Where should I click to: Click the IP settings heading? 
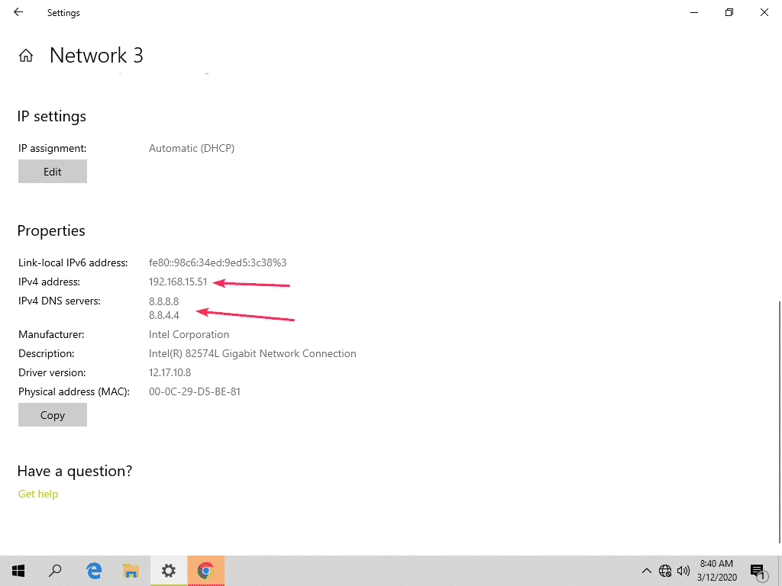pyautogui.click(x=51, y=117)
